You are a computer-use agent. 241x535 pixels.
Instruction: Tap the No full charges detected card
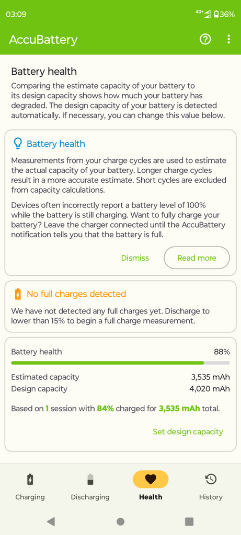tap(120, 306)
